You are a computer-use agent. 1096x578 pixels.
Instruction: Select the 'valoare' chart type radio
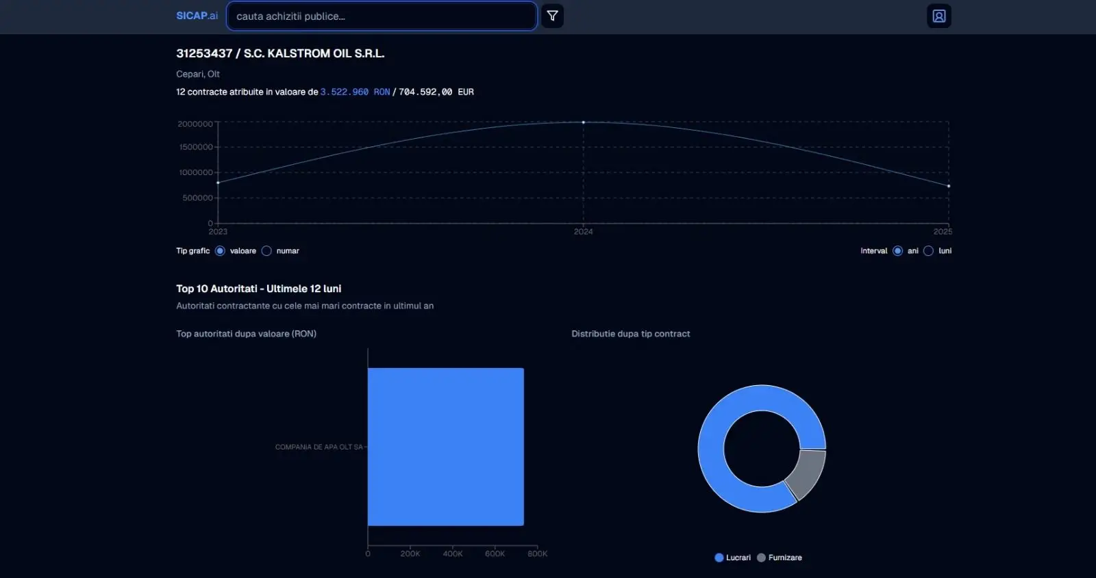coord(220,251)
